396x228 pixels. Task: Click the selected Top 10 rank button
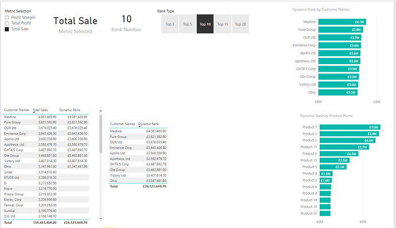click(x=205, y=24)
